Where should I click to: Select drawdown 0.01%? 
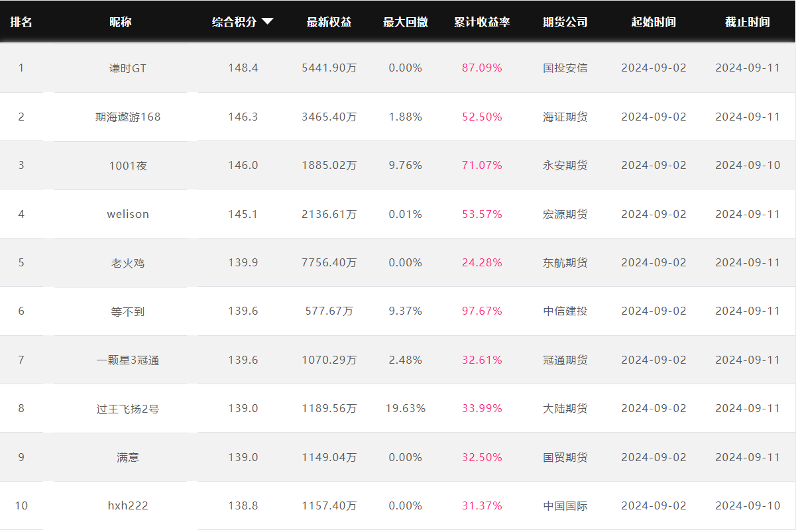tap(406, 214)
